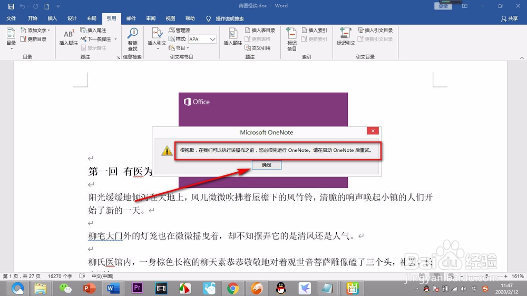Switch to the 布局 Layout tab
The height and width of the screenshot is (296, 527).
(x=91, y=18)
